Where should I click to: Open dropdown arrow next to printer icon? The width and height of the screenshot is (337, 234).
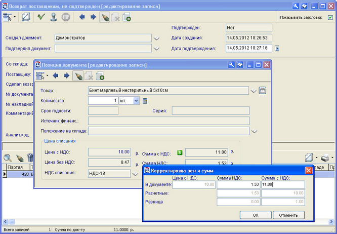pyautogui.click(x=332, y=158)
